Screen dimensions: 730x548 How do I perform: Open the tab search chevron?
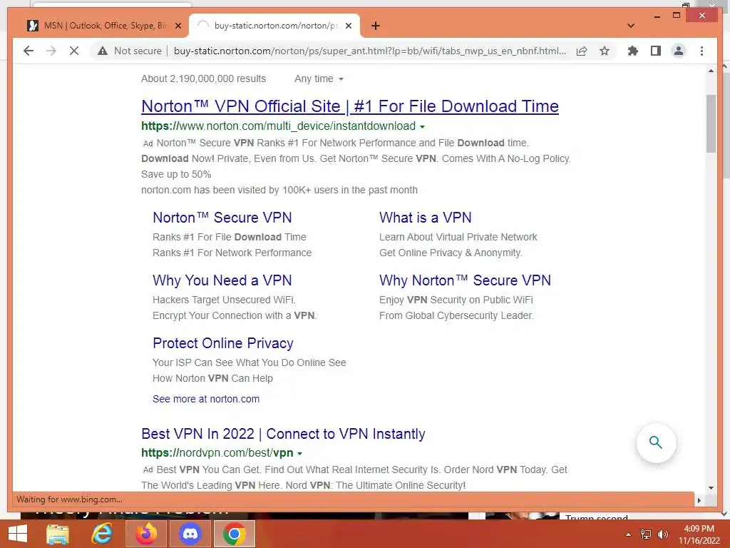(631, 26)
